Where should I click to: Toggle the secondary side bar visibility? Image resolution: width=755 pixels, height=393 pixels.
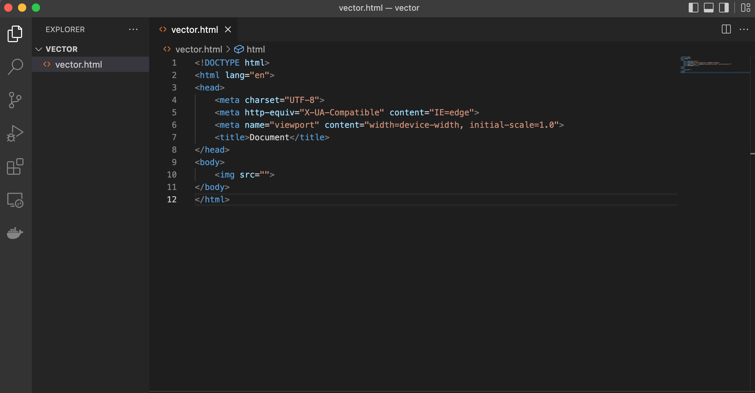point(724,8)
